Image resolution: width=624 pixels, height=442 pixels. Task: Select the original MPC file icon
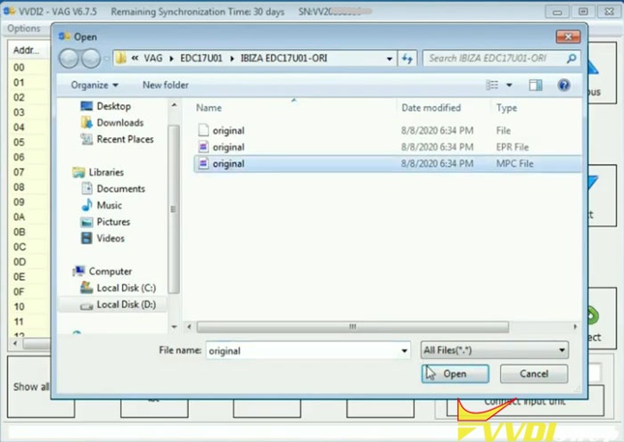click(203, 163)
